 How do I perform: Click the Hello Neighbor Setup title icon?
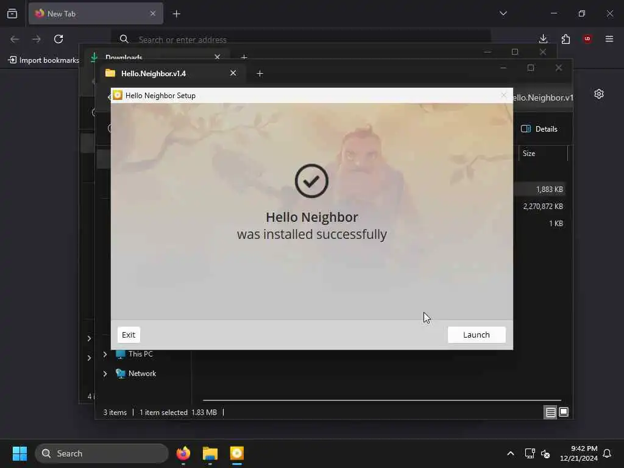tap(118, 95)
